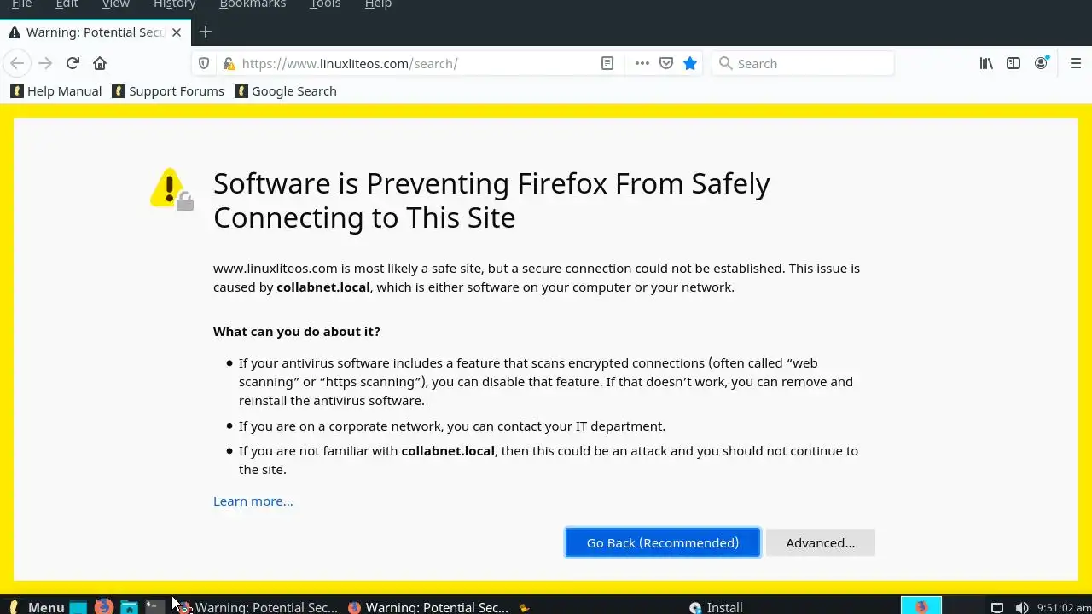Screen dimensions: 1092x614
Task: Toggle the sidebars view
Action: (1014, 63)
